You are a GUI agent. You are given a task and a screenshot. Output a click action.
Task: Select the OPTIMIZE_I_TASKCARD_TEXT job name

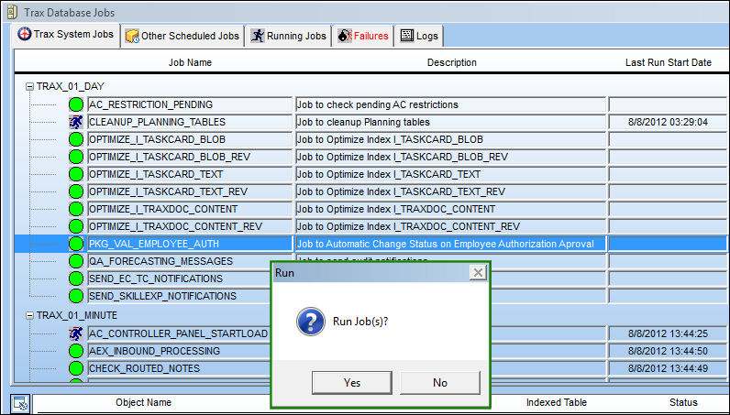point(190,174)
